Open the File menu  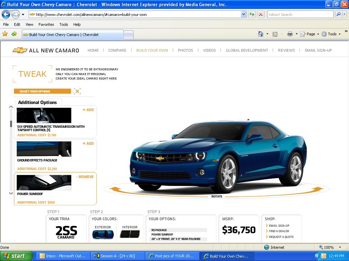pos(6,24)
